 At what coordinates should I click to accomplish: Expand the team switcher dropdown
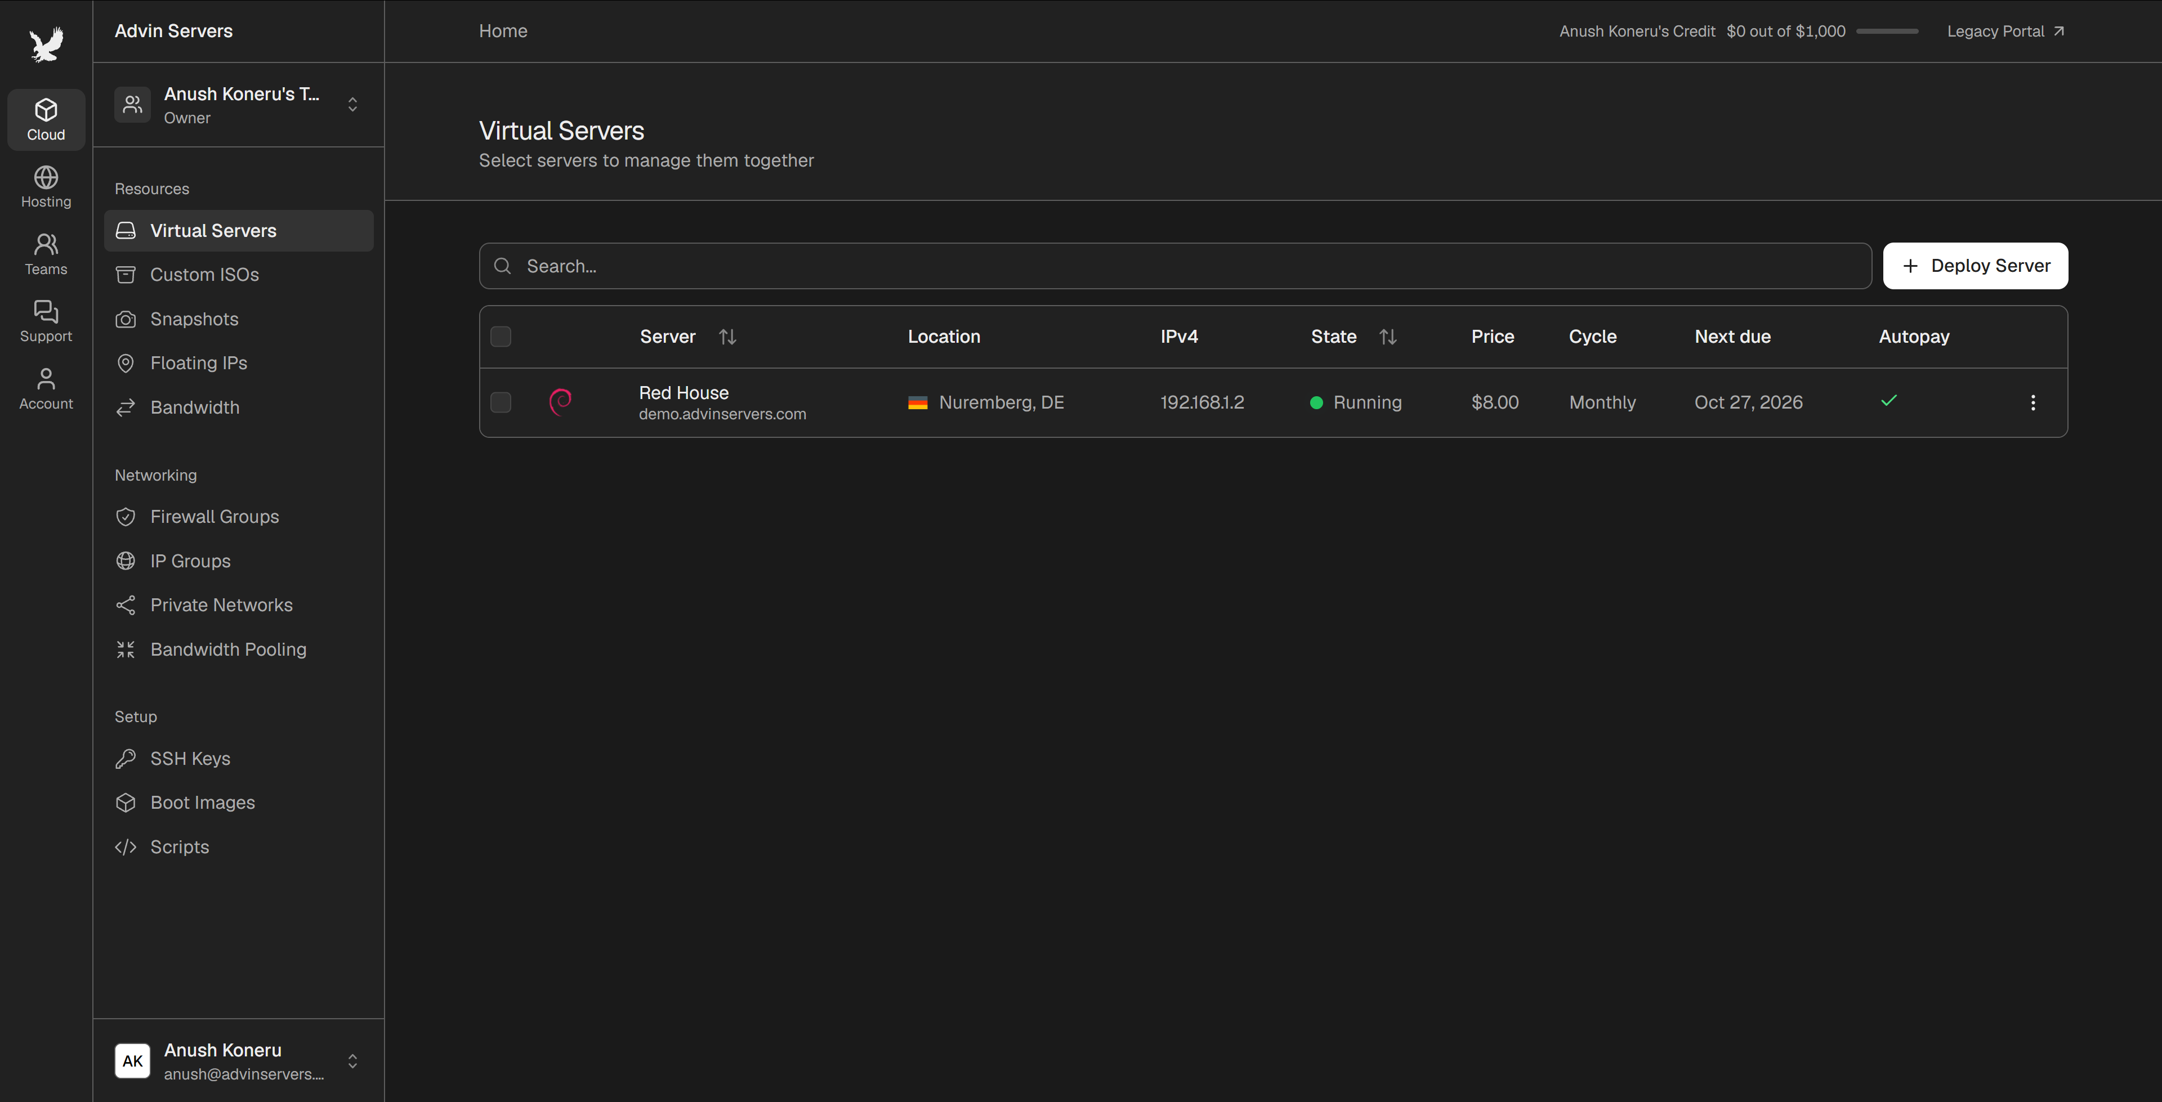tap(352, 105)
